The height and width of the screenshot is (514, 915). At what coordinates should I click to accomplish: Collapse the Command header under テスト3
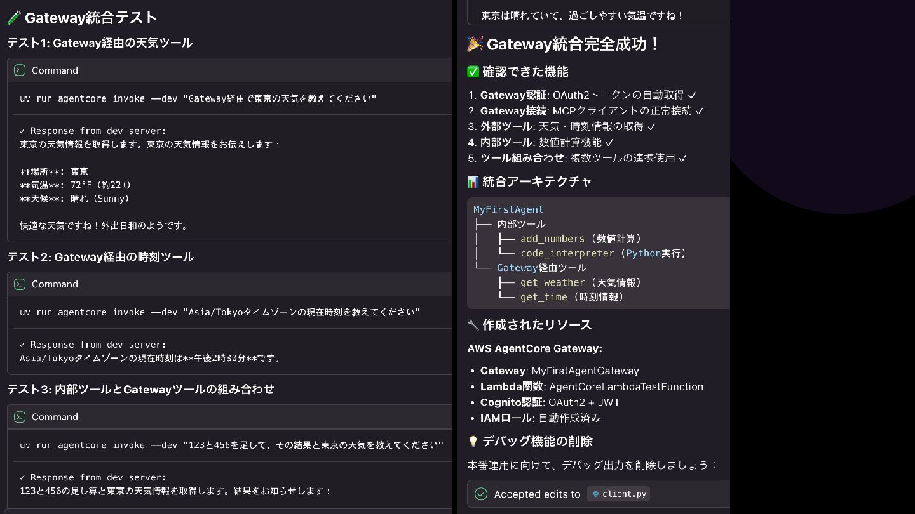click(x=55, y=417)
